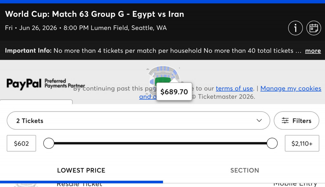Switch to the SECTION tab
Viewport: 325px width, 187px height.
pos(245,170)
